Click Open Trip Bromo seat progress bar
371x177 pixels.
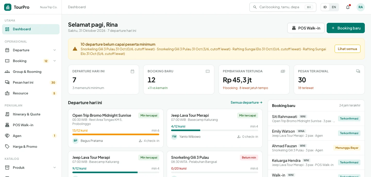(x=116, y=134)
